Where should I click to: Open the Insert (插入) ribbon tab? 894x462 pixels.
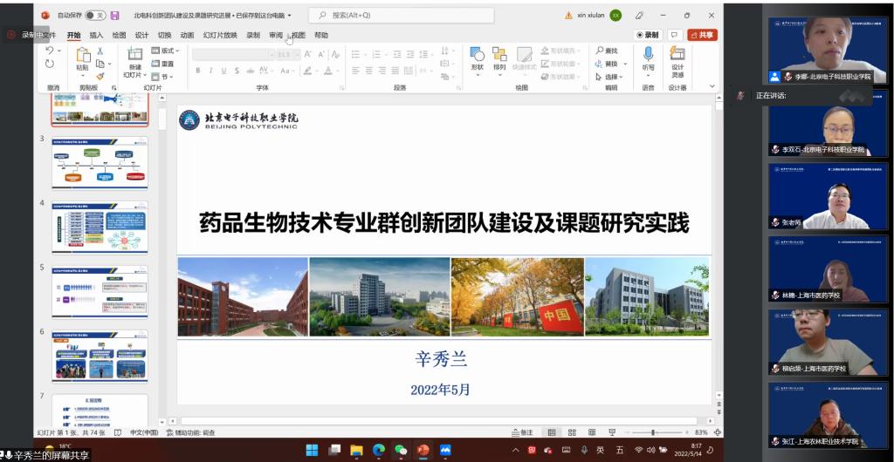96,35
